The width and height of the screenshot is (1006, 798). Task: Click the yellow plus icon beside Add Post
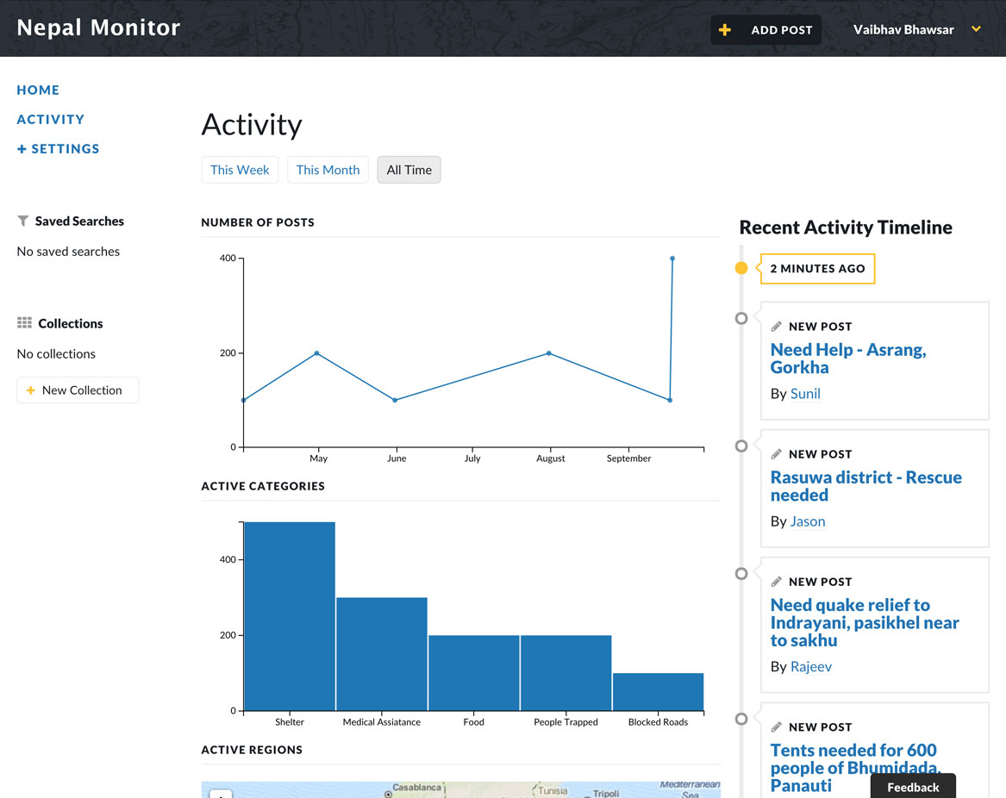tap(724, 29)
